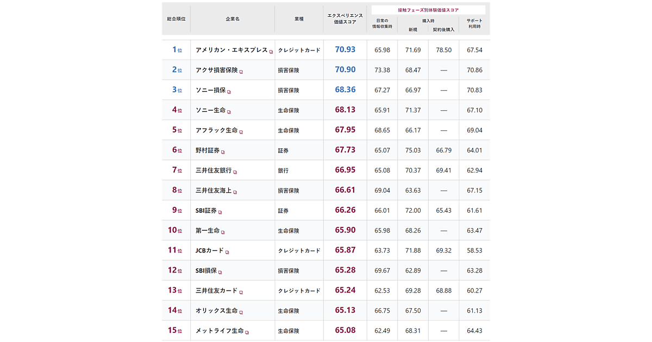
Task: Click the 70.83 value for ソニー損保
Action: (x=474, y=90)
